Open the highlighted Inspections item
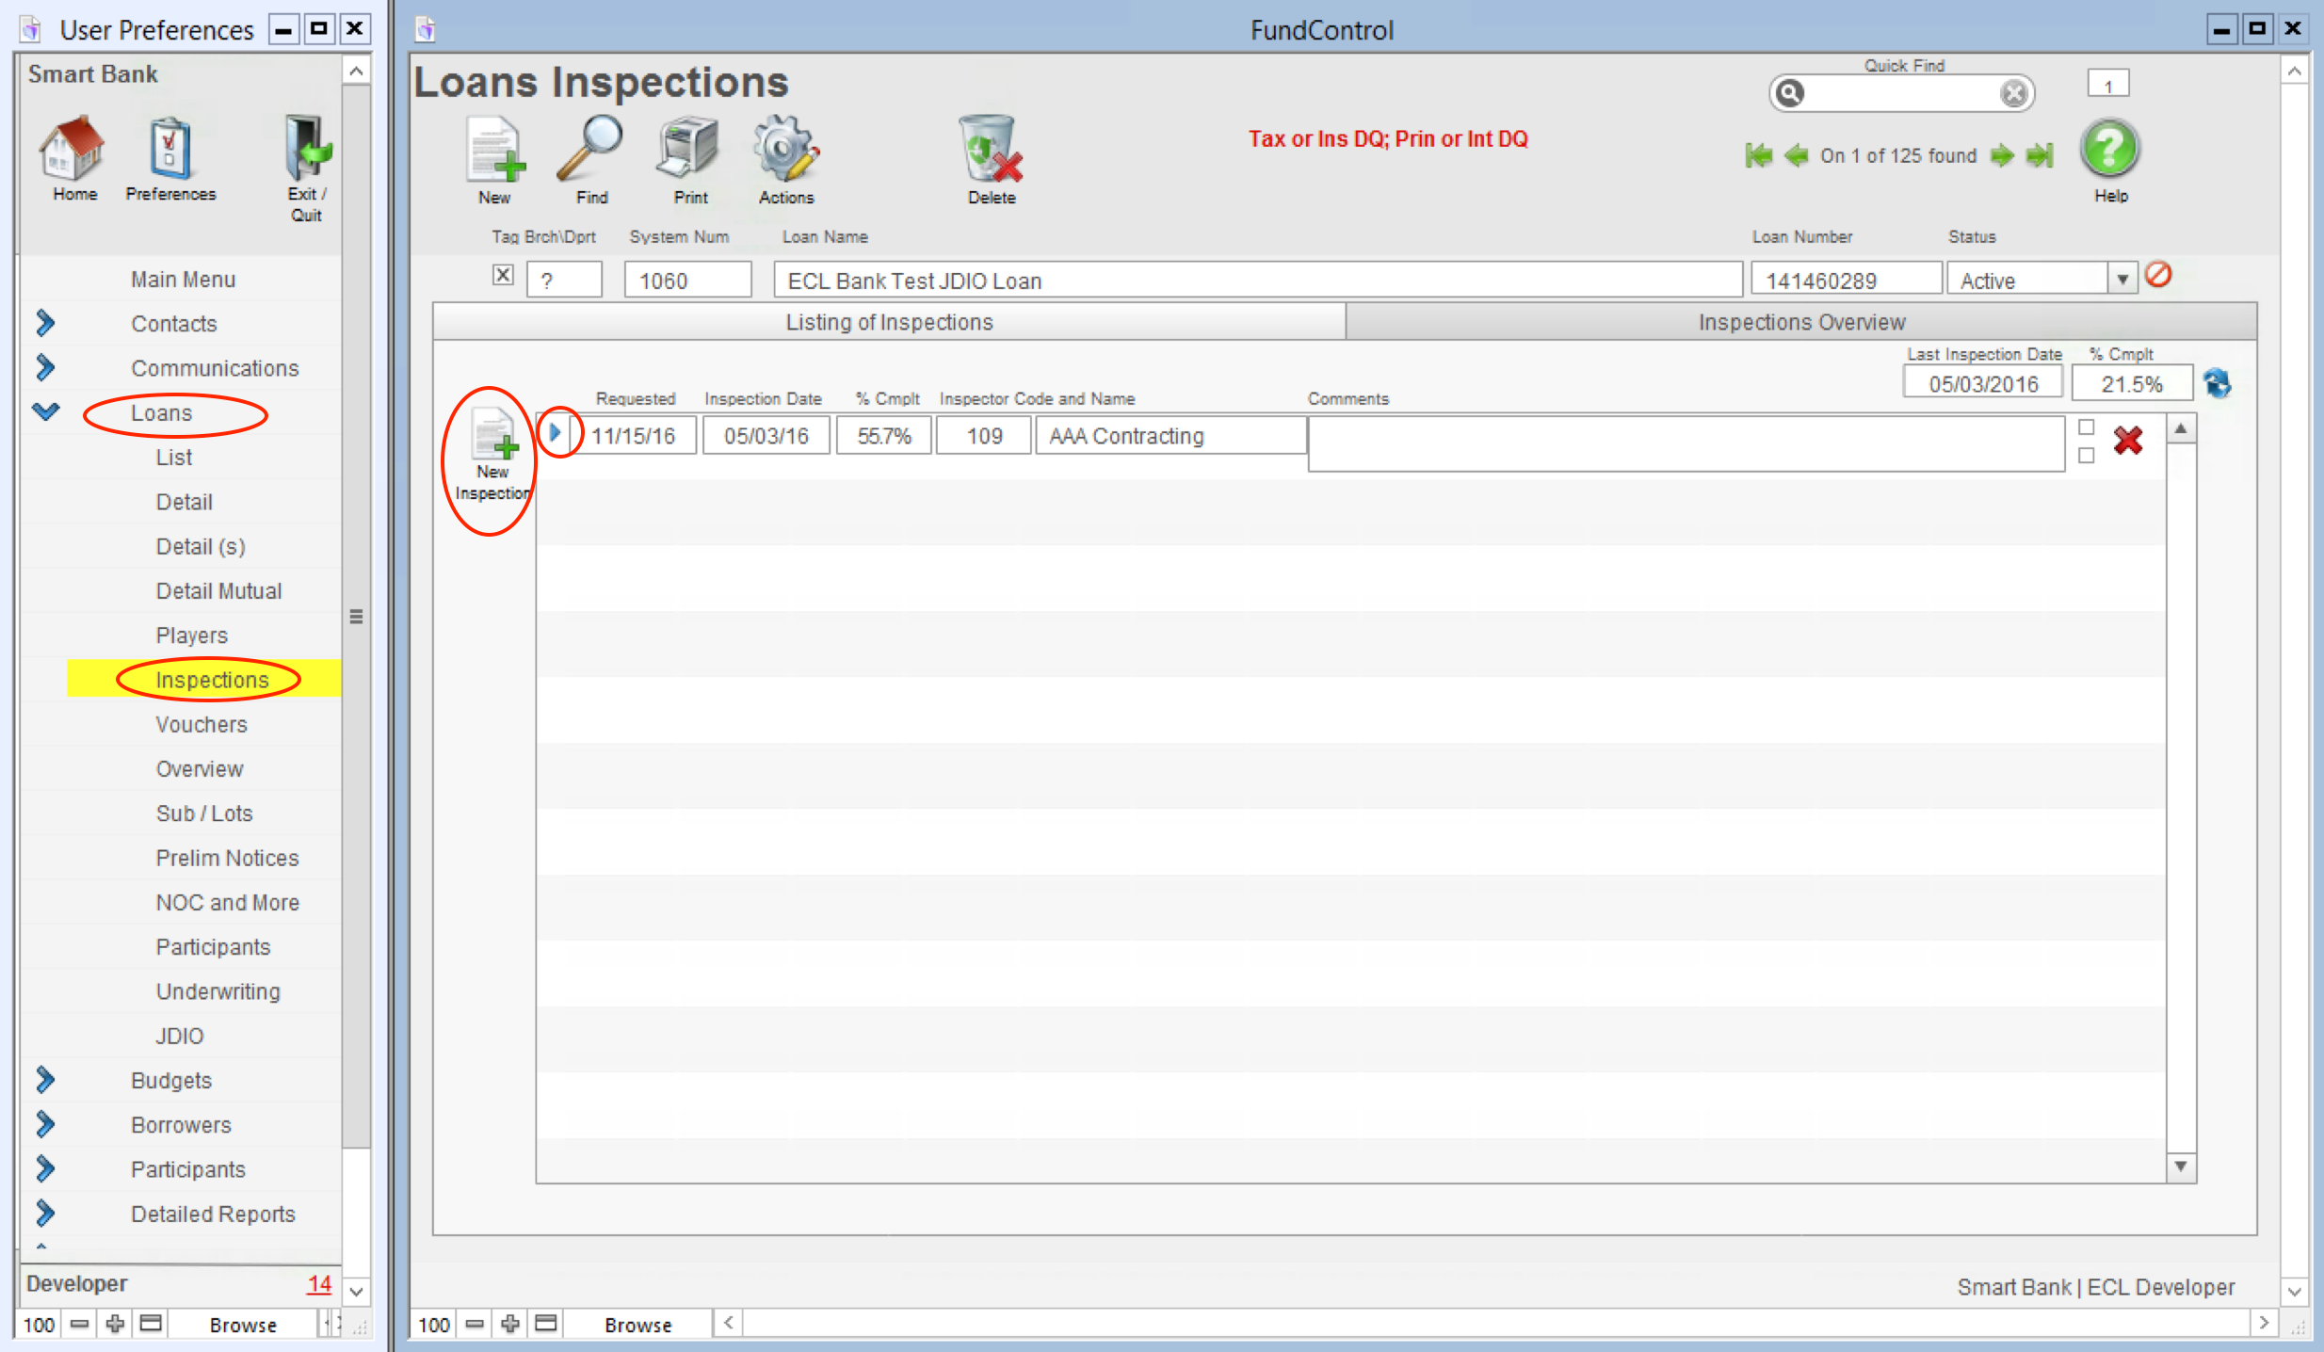 (x=212, y=680)
